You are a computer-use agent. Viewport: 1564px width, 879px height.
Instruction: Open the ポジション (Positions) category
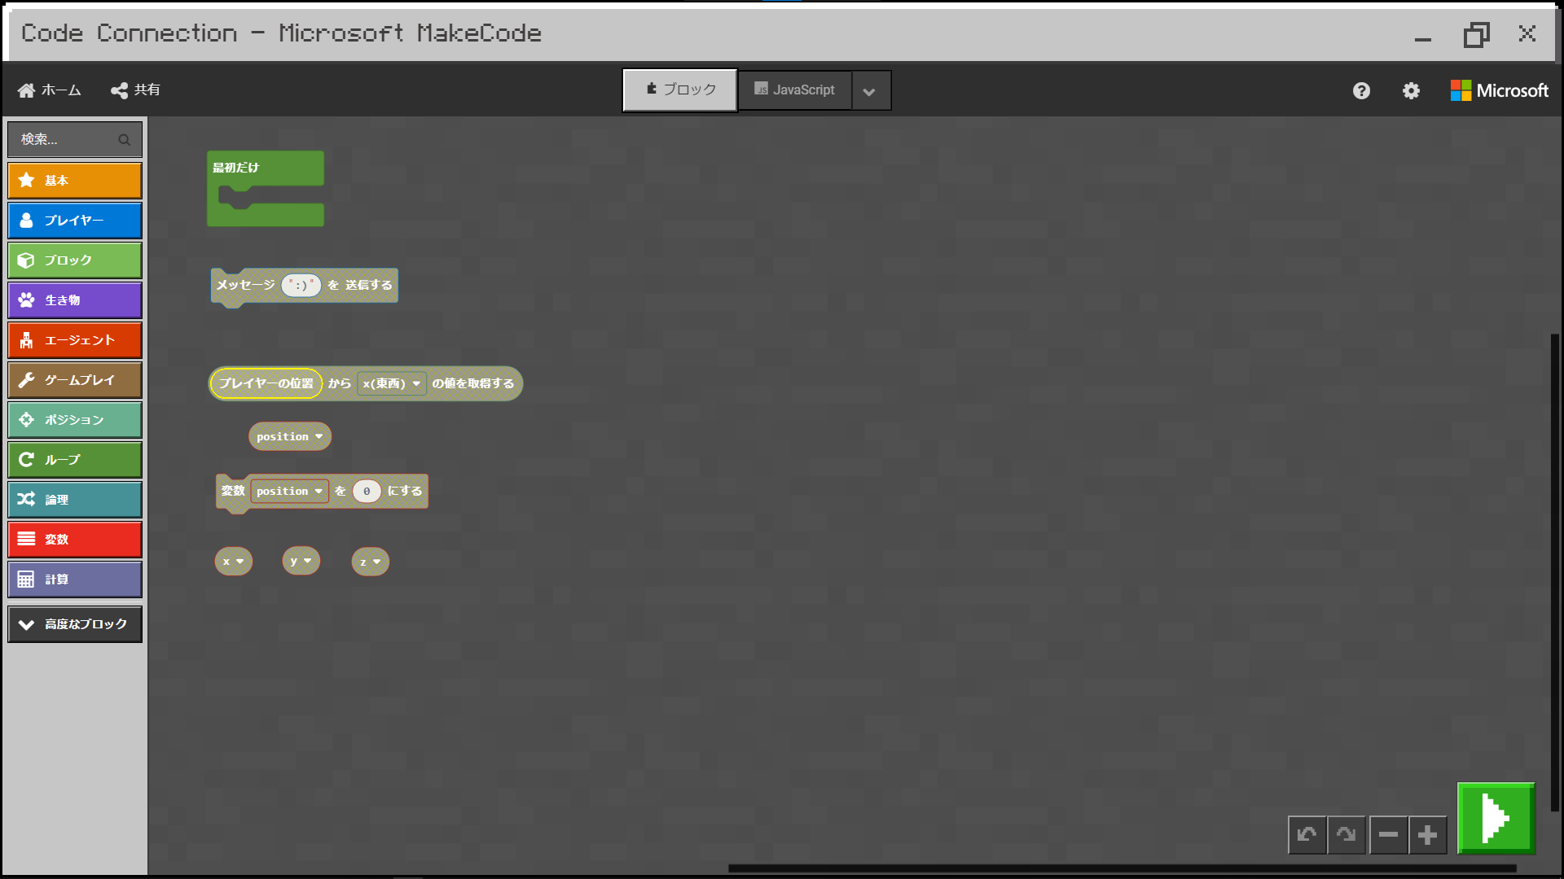coord(74,420)
